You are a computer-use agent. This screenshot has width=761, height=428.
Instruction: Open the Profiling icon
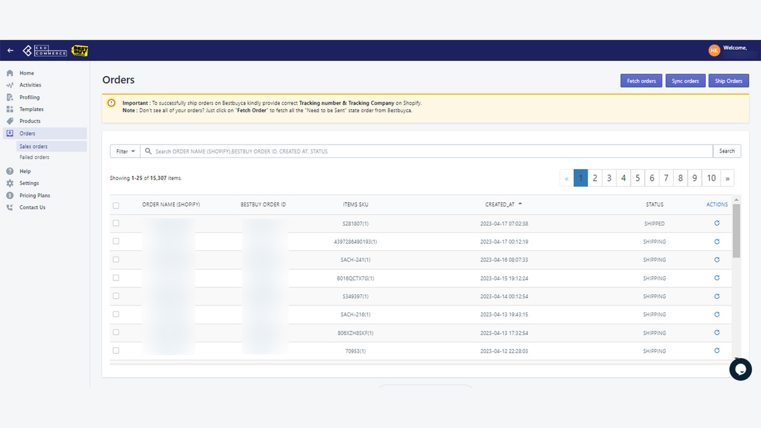pyautogui.click(x=10, y=97)
